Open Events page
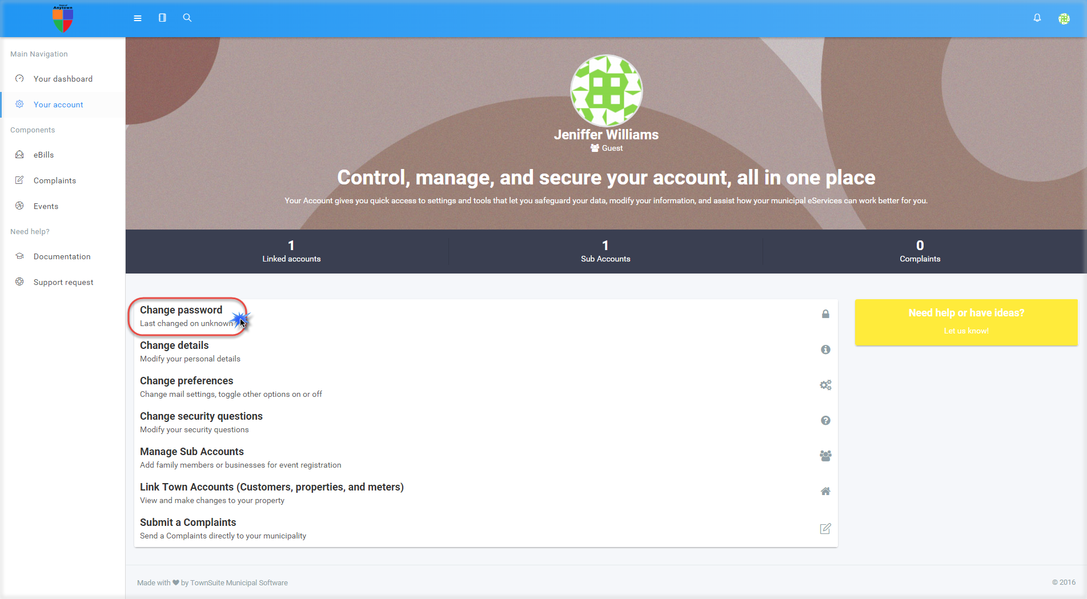 46,206
